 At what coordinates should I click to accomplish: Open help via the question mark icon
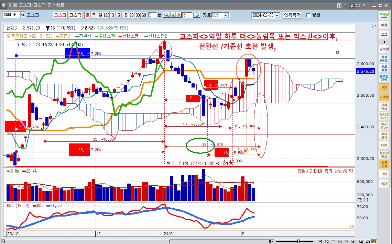click(x=364, y=5)
